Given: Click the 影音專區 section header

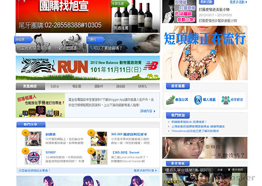Looking at the screenshot, I should tap(178, 163).
